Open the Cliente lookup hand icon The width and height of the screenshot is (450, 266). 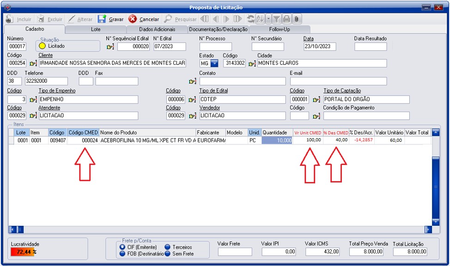(x=33, y=63)
